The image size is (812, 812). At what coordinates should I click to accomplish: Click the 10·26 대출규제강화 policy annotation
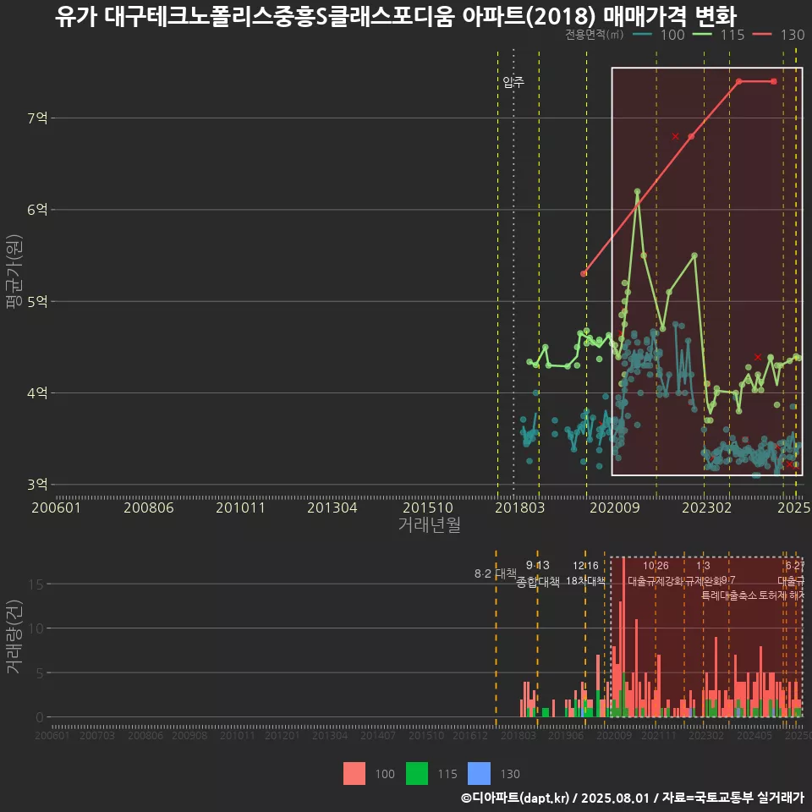656,573
